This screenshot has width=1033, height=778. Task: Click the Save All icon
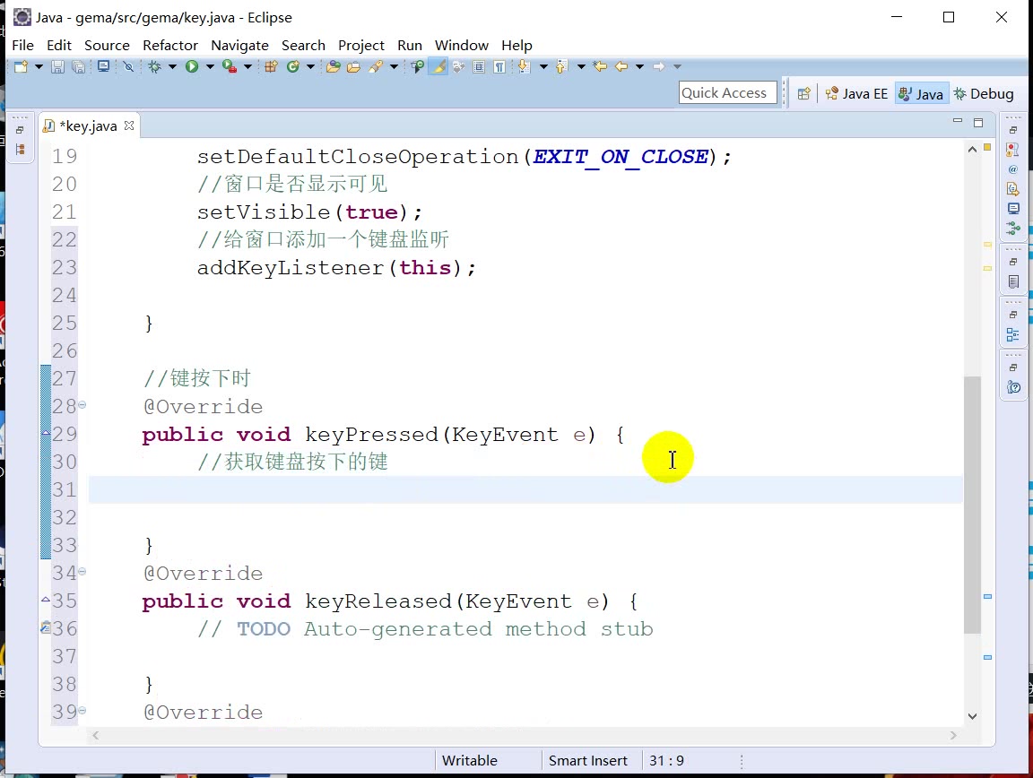tap(78, 66)
